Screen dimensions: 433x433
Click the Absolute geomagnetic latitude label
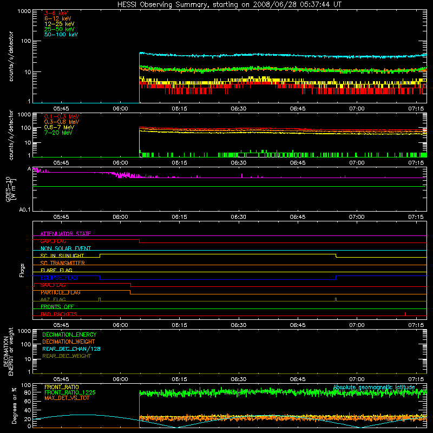374,387
